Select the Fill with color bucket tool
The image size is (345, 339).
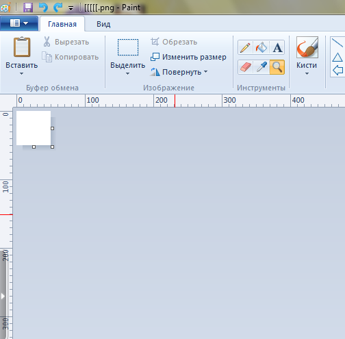[261, 47]
